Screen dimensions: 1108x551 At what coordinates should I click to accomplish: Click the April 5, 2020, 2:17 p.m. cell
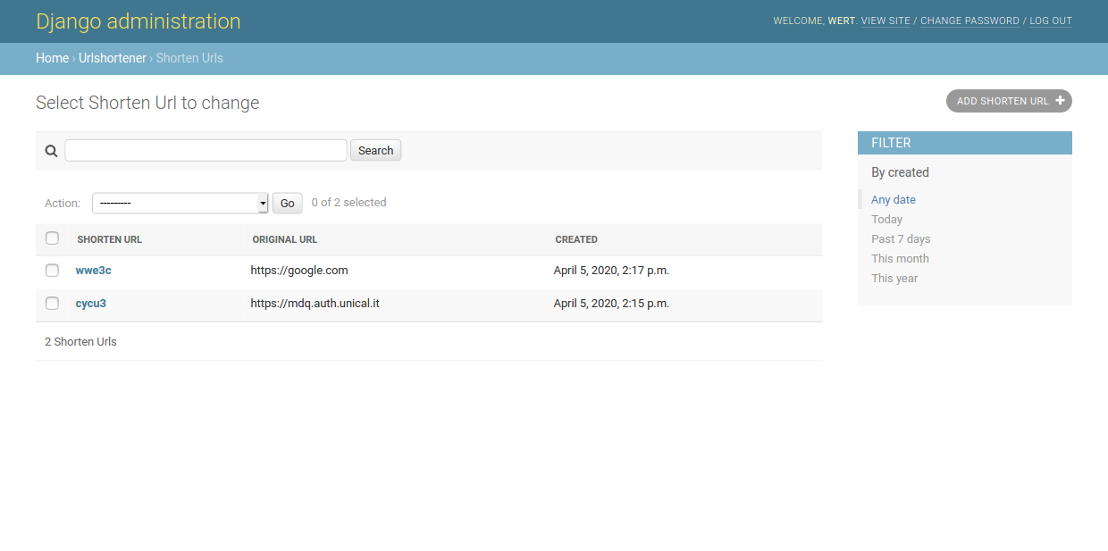tap(611, 270)
